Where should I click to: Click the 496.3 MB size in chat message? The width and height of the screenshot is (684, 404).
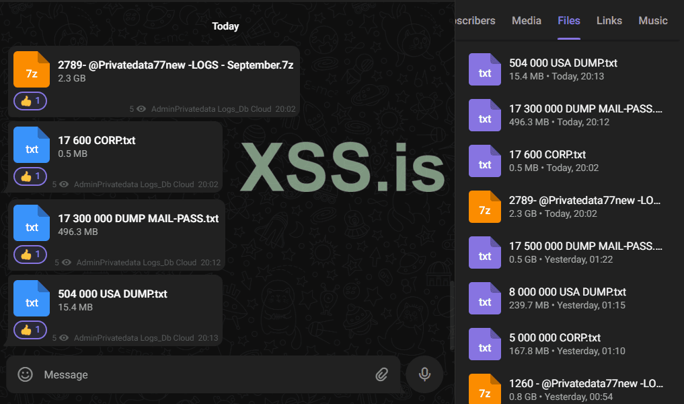[x=78, y=232]
